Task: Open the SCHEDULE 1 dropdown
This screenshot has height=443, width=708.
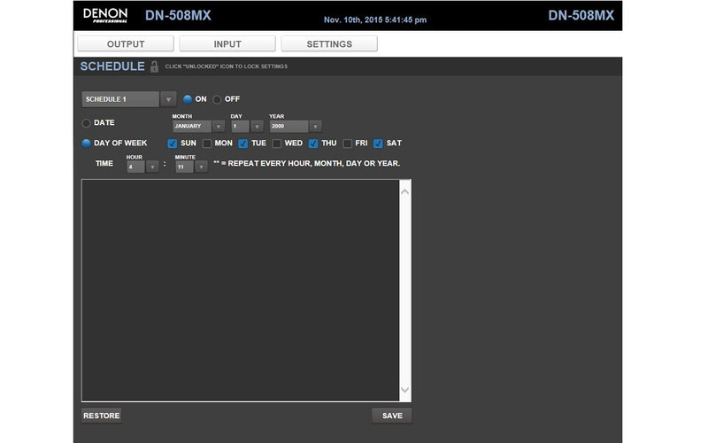Action: click(129, 99)
